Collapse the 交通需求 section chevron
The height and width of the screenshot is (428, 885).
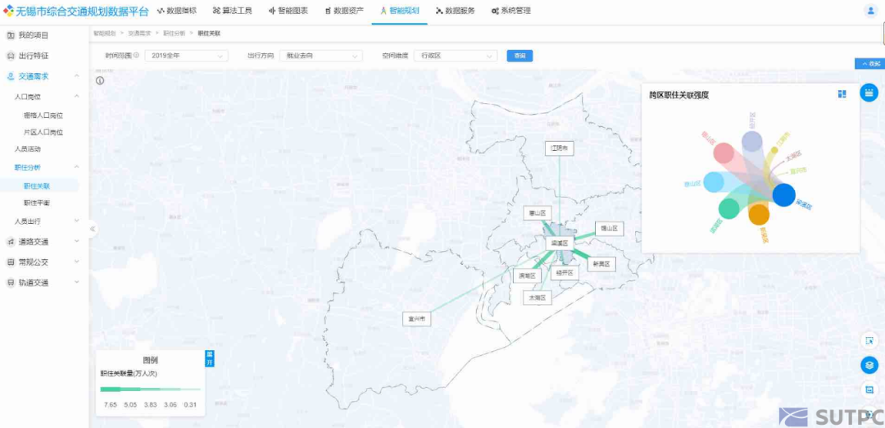click(77, 76)
